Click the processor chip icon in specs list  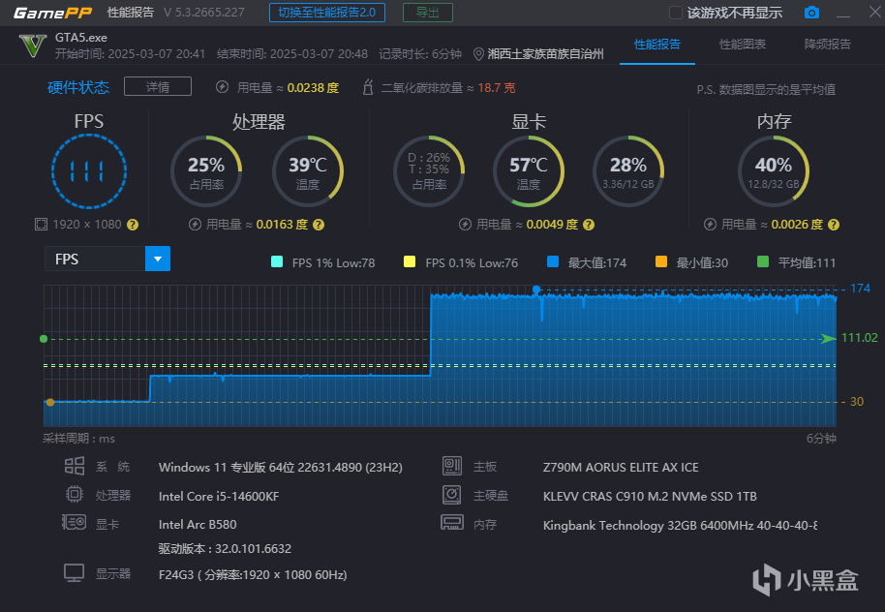tap(74, 494)
